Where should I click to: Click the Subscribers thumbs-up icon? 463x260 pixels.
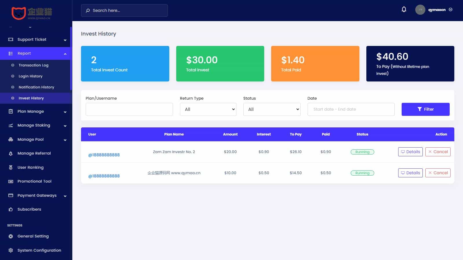tap(11, 209)
